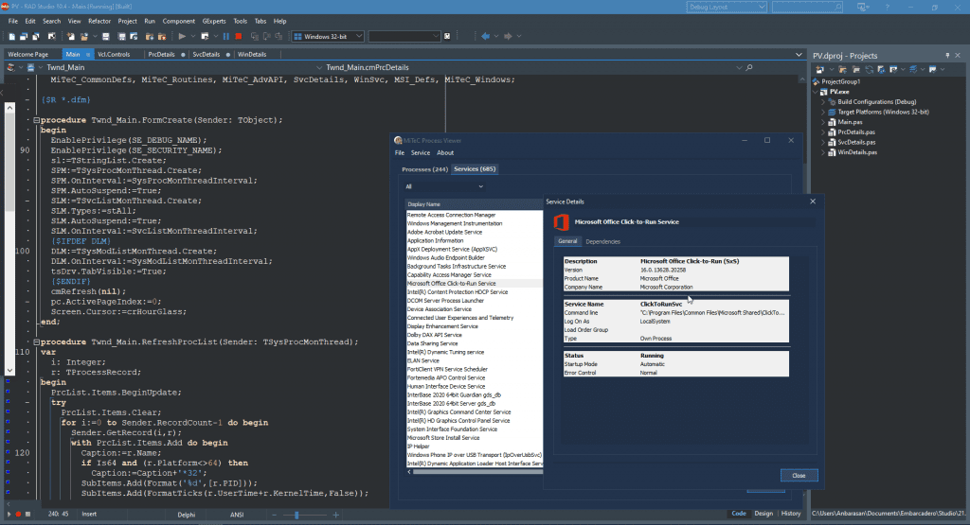
Task: Collapse the PV.exe project node
Action: [x=816, y=92]
